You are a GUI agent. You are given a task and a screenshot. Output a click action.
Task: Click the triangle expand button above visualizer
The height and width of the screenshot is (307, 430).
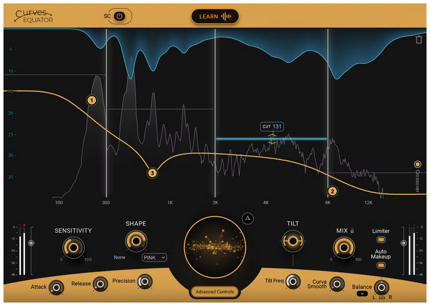(x=247, y=218)
